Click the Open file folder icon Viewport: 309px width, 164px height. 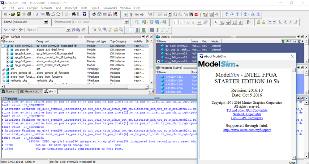click(x=13, y=14)
